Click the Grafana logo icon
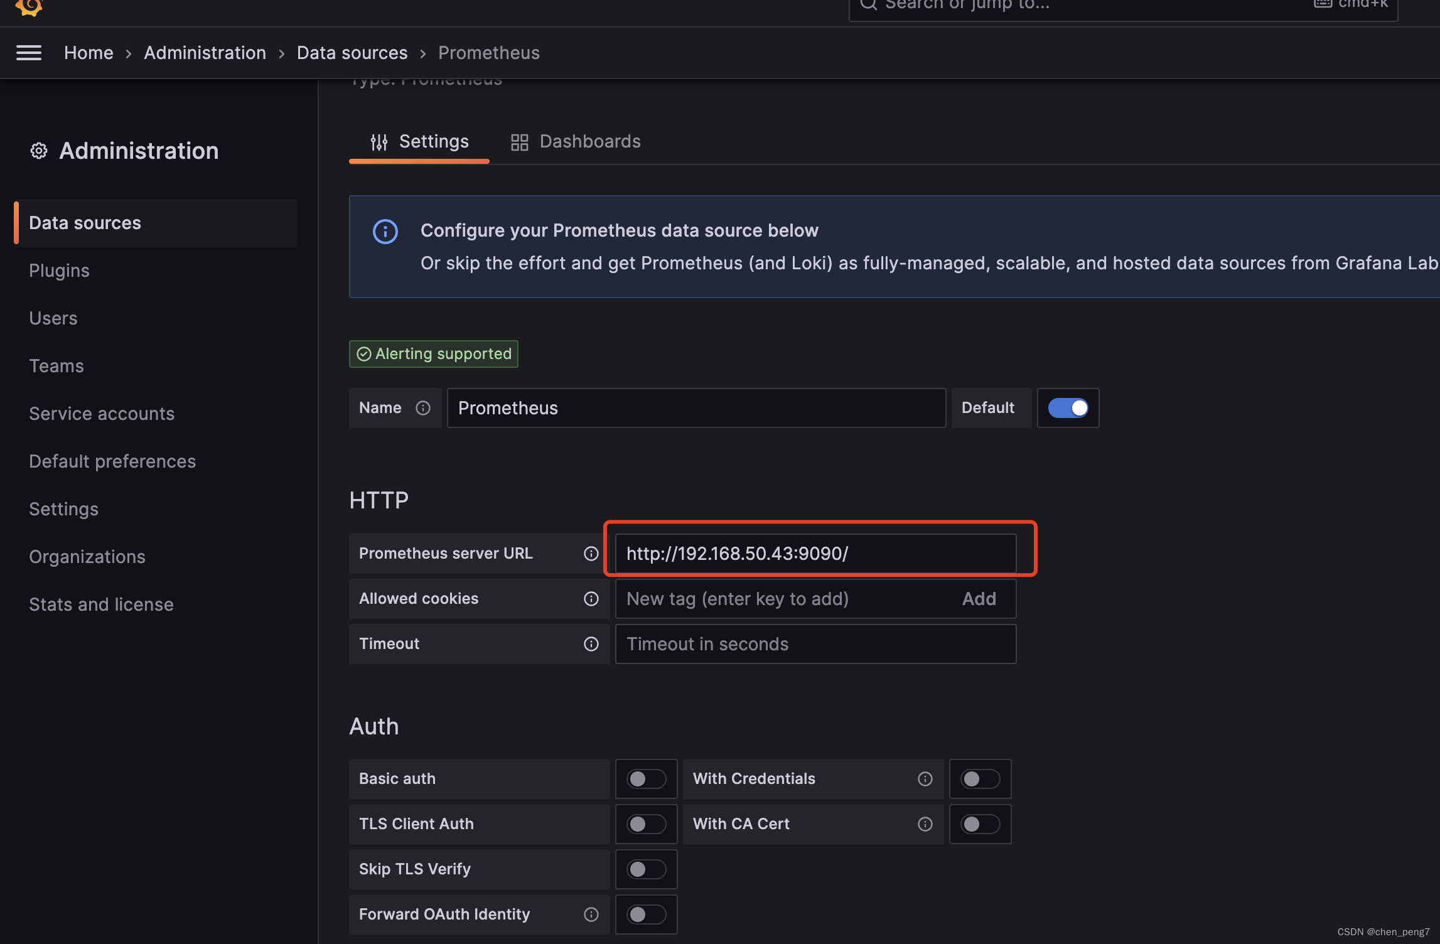 coord(29,6)
